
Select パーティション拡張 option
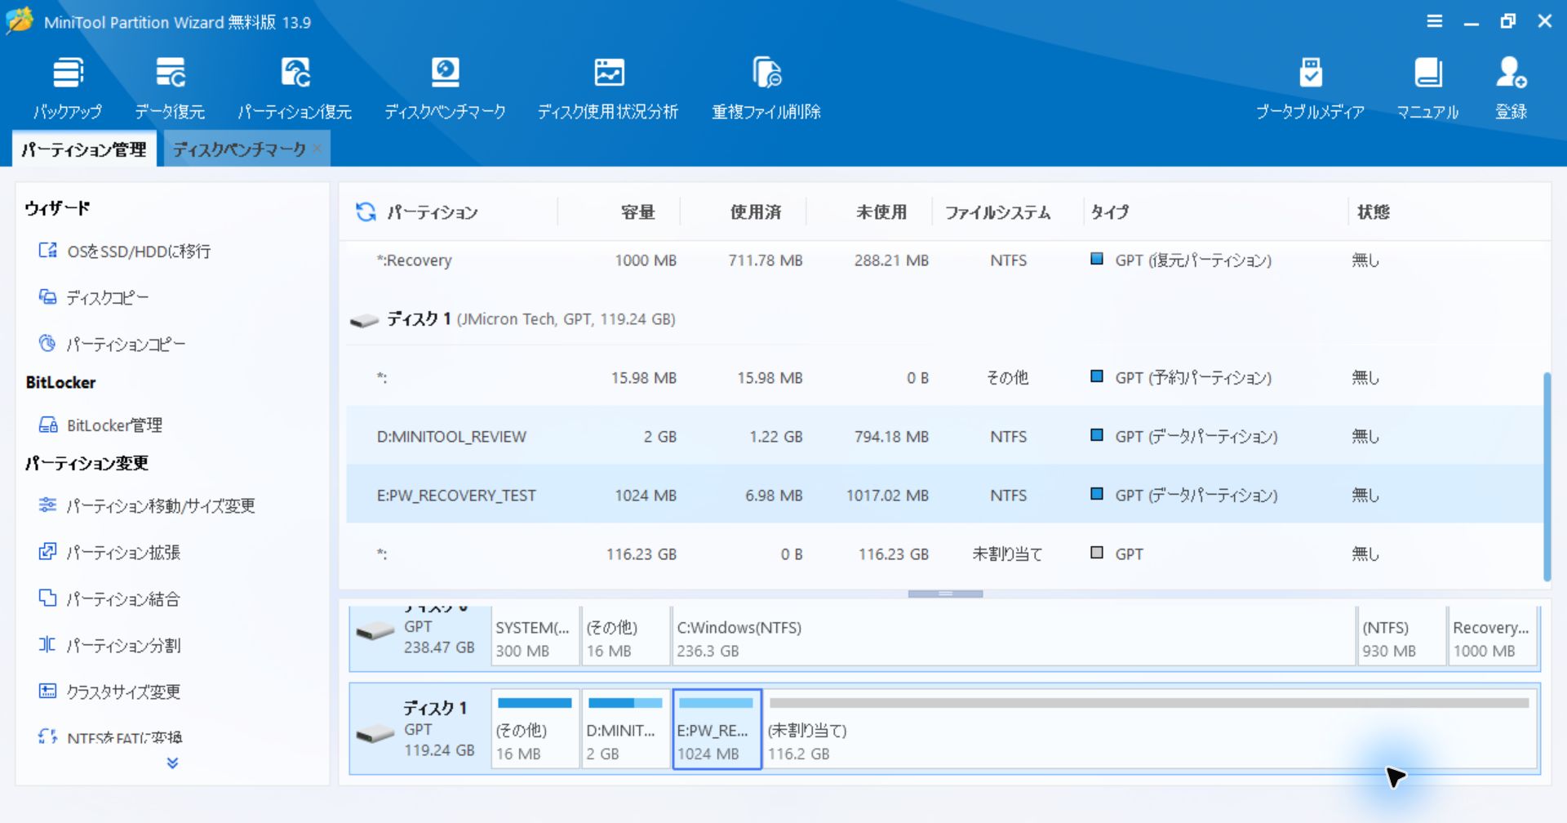pos(109,552)
